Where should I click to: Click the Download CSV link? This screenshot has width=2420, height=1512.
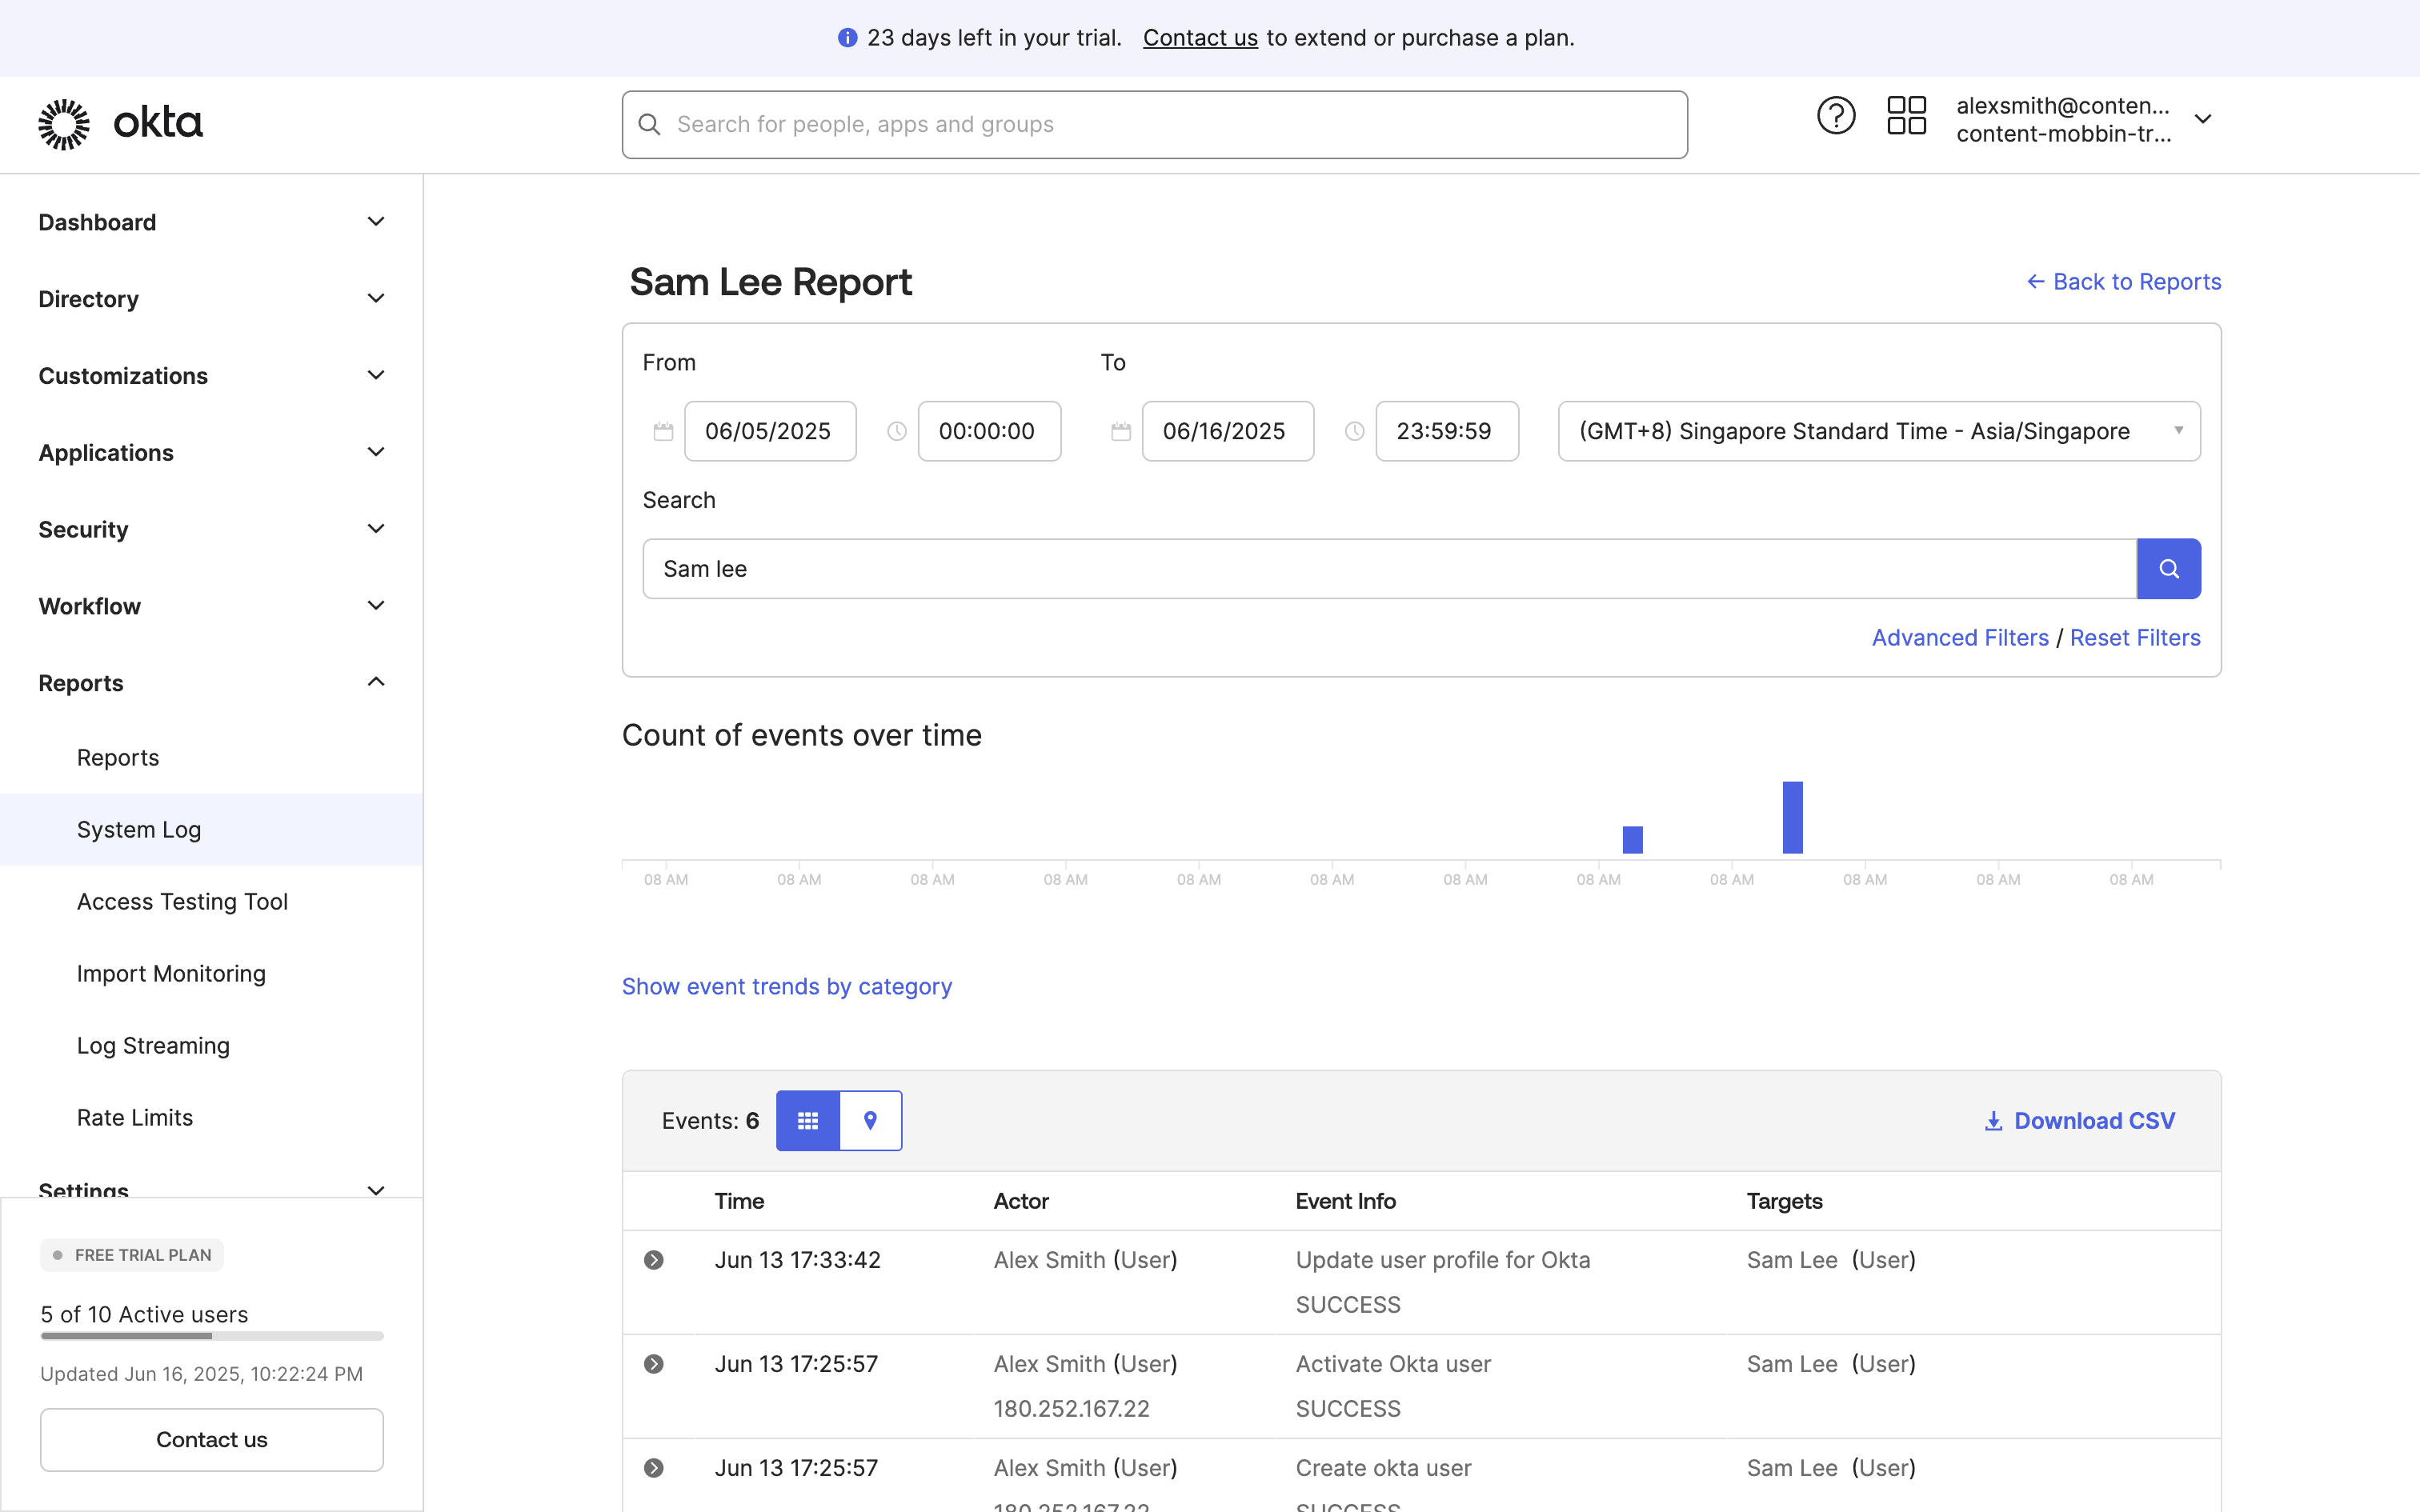coord(2080,1121)
